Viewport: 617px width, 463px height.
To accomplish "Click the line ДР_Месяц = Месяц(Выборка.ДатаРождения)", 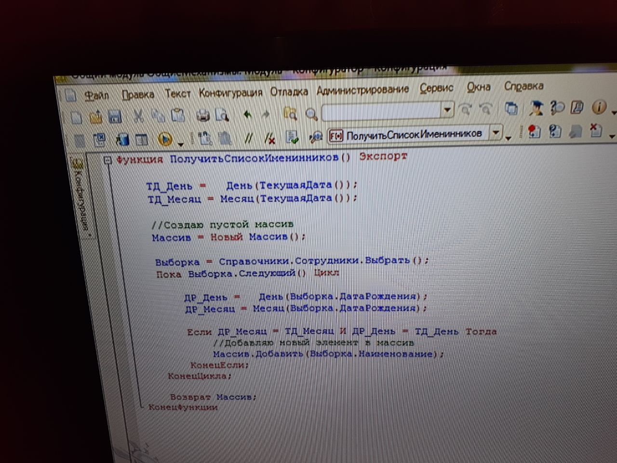I will coord(306,308).
